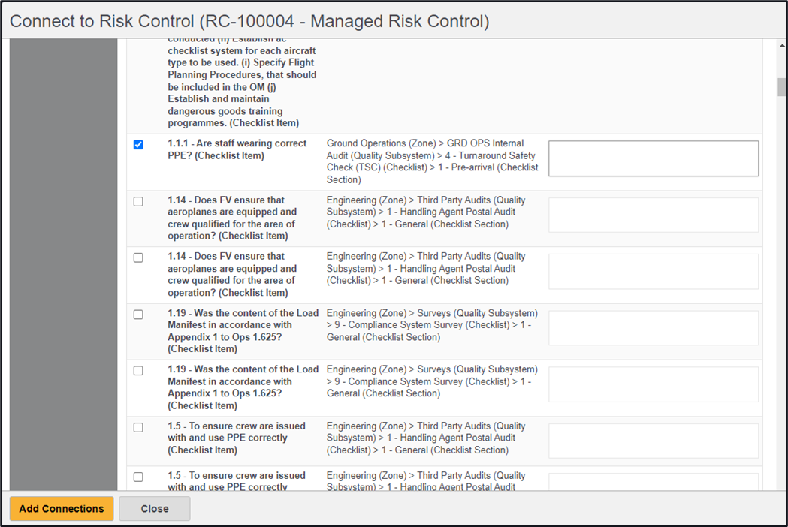The width and height of the screenshot is (788, 527).
Task: Click the Ground Operations zone path text
Action: (x=432, y=161)
